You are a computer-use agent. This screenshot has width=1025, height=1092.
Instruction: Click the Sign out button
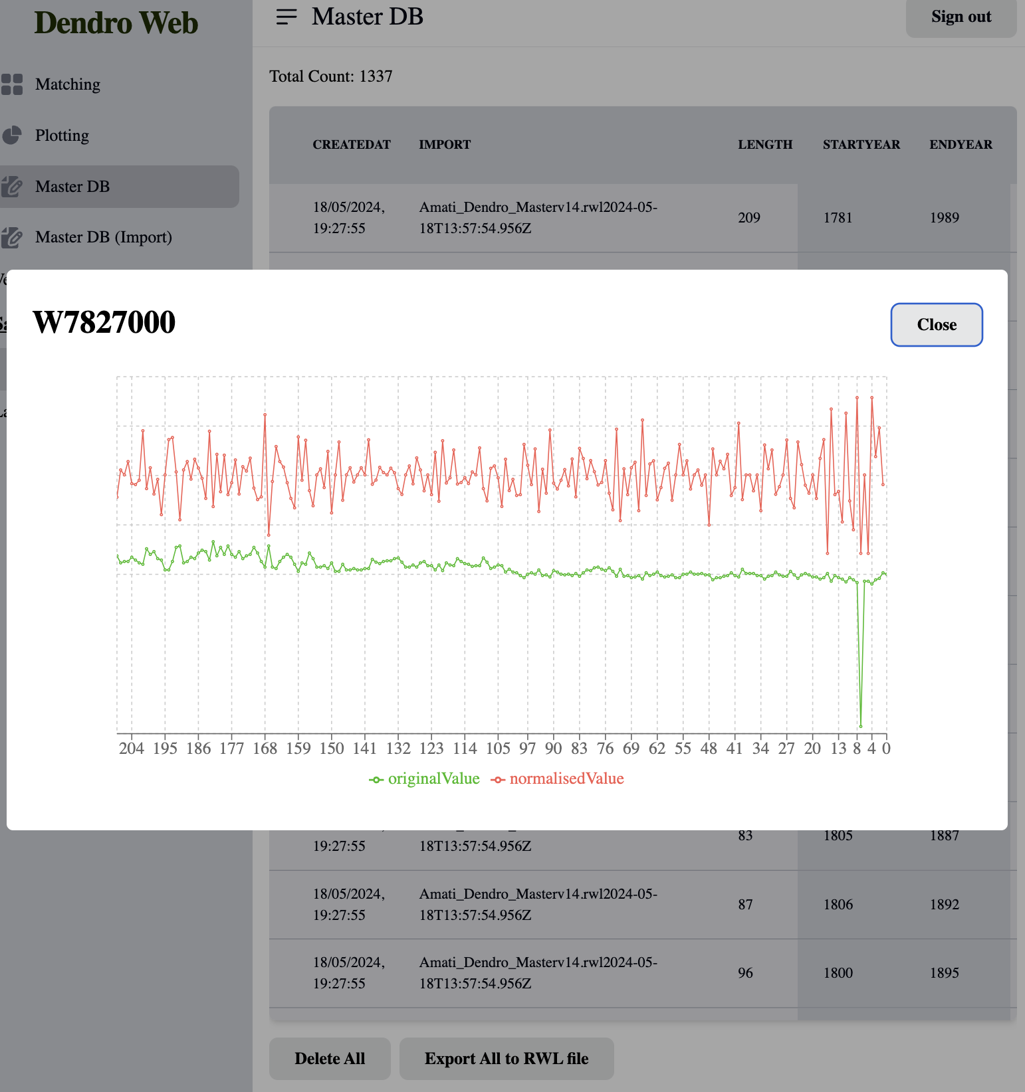click(x=961, y=17)
